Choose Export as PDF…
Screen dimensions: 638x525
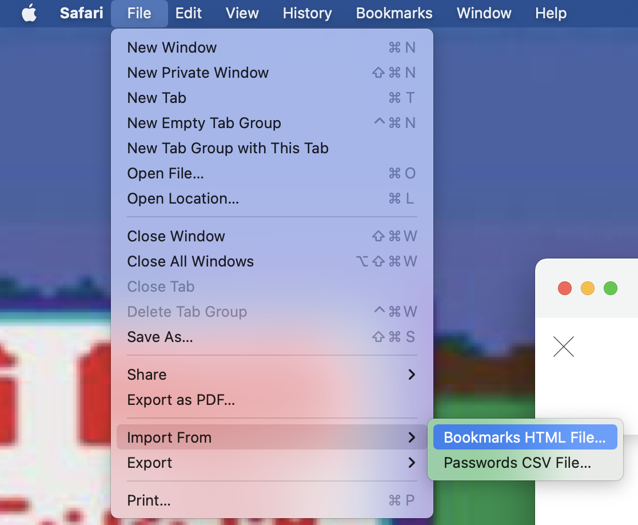point(272,400)
